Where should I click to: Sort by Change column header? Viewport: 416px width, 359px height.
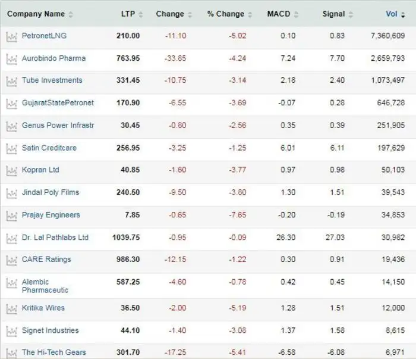(170, 14)
